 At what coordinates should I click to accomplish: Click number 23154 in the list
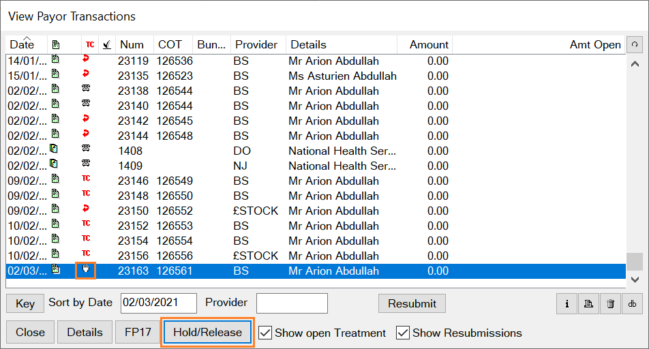[133, 241]
